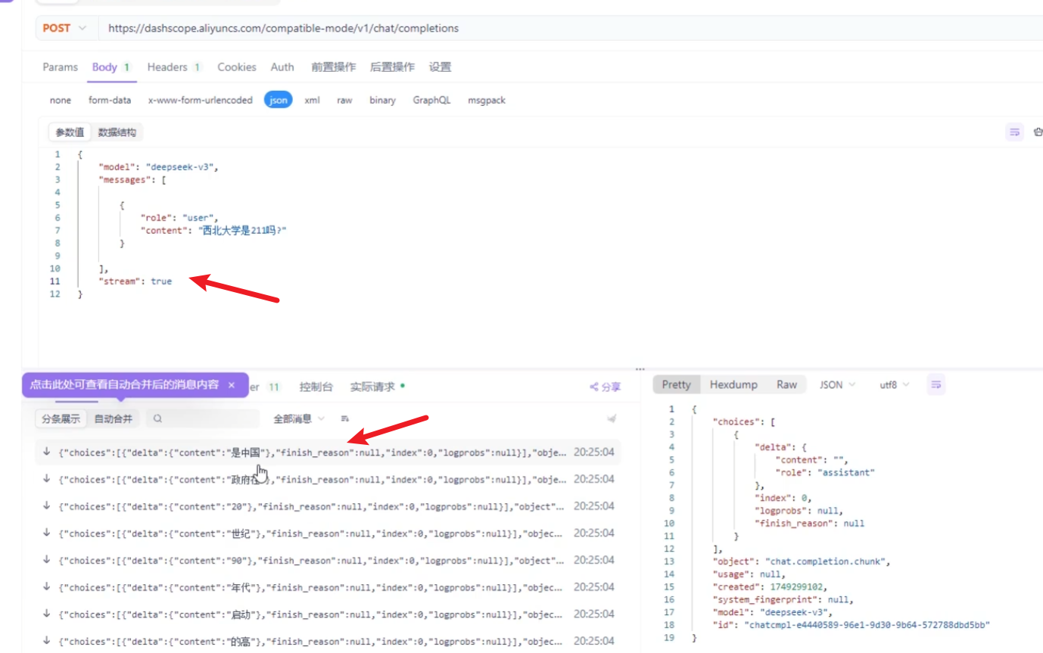Viewport: 1043px width, 653px height.
Task: Select the message row containing "年代"
Action: (328, 587)
